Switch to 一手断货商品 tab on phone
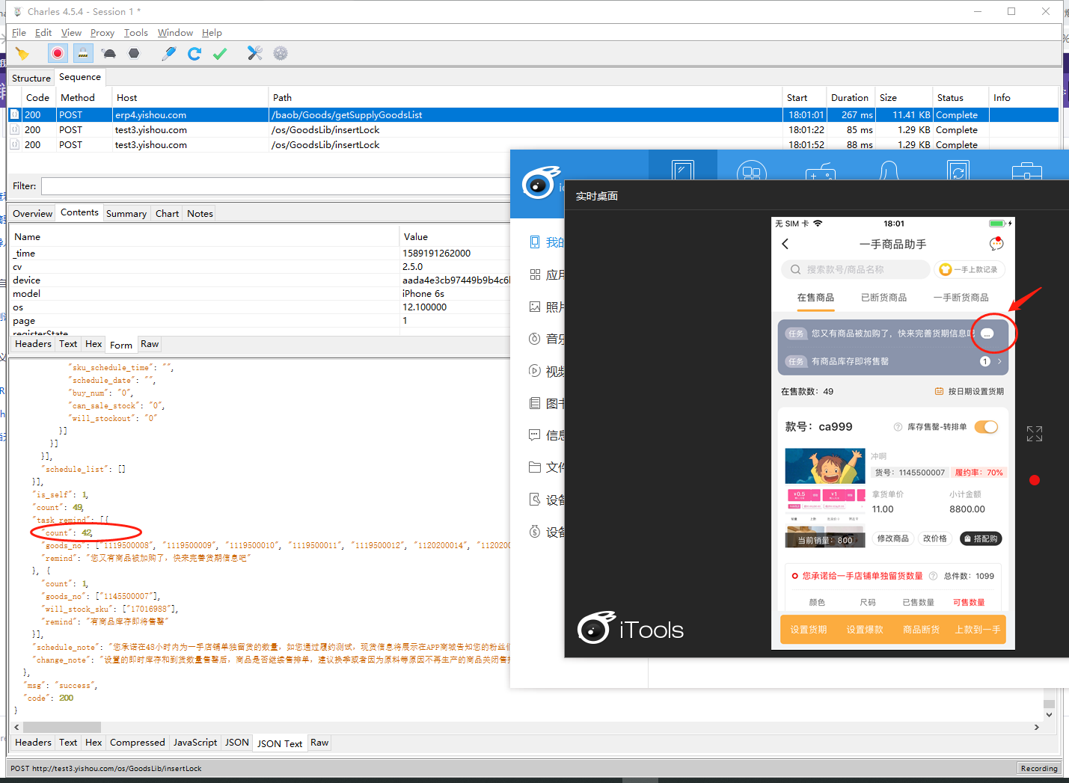 coord(961,298)
